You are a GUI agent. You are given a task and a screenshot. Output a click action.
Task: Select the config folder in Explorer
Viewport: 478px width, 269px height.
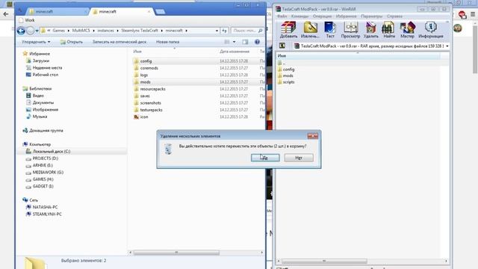[x=146, y=61]
